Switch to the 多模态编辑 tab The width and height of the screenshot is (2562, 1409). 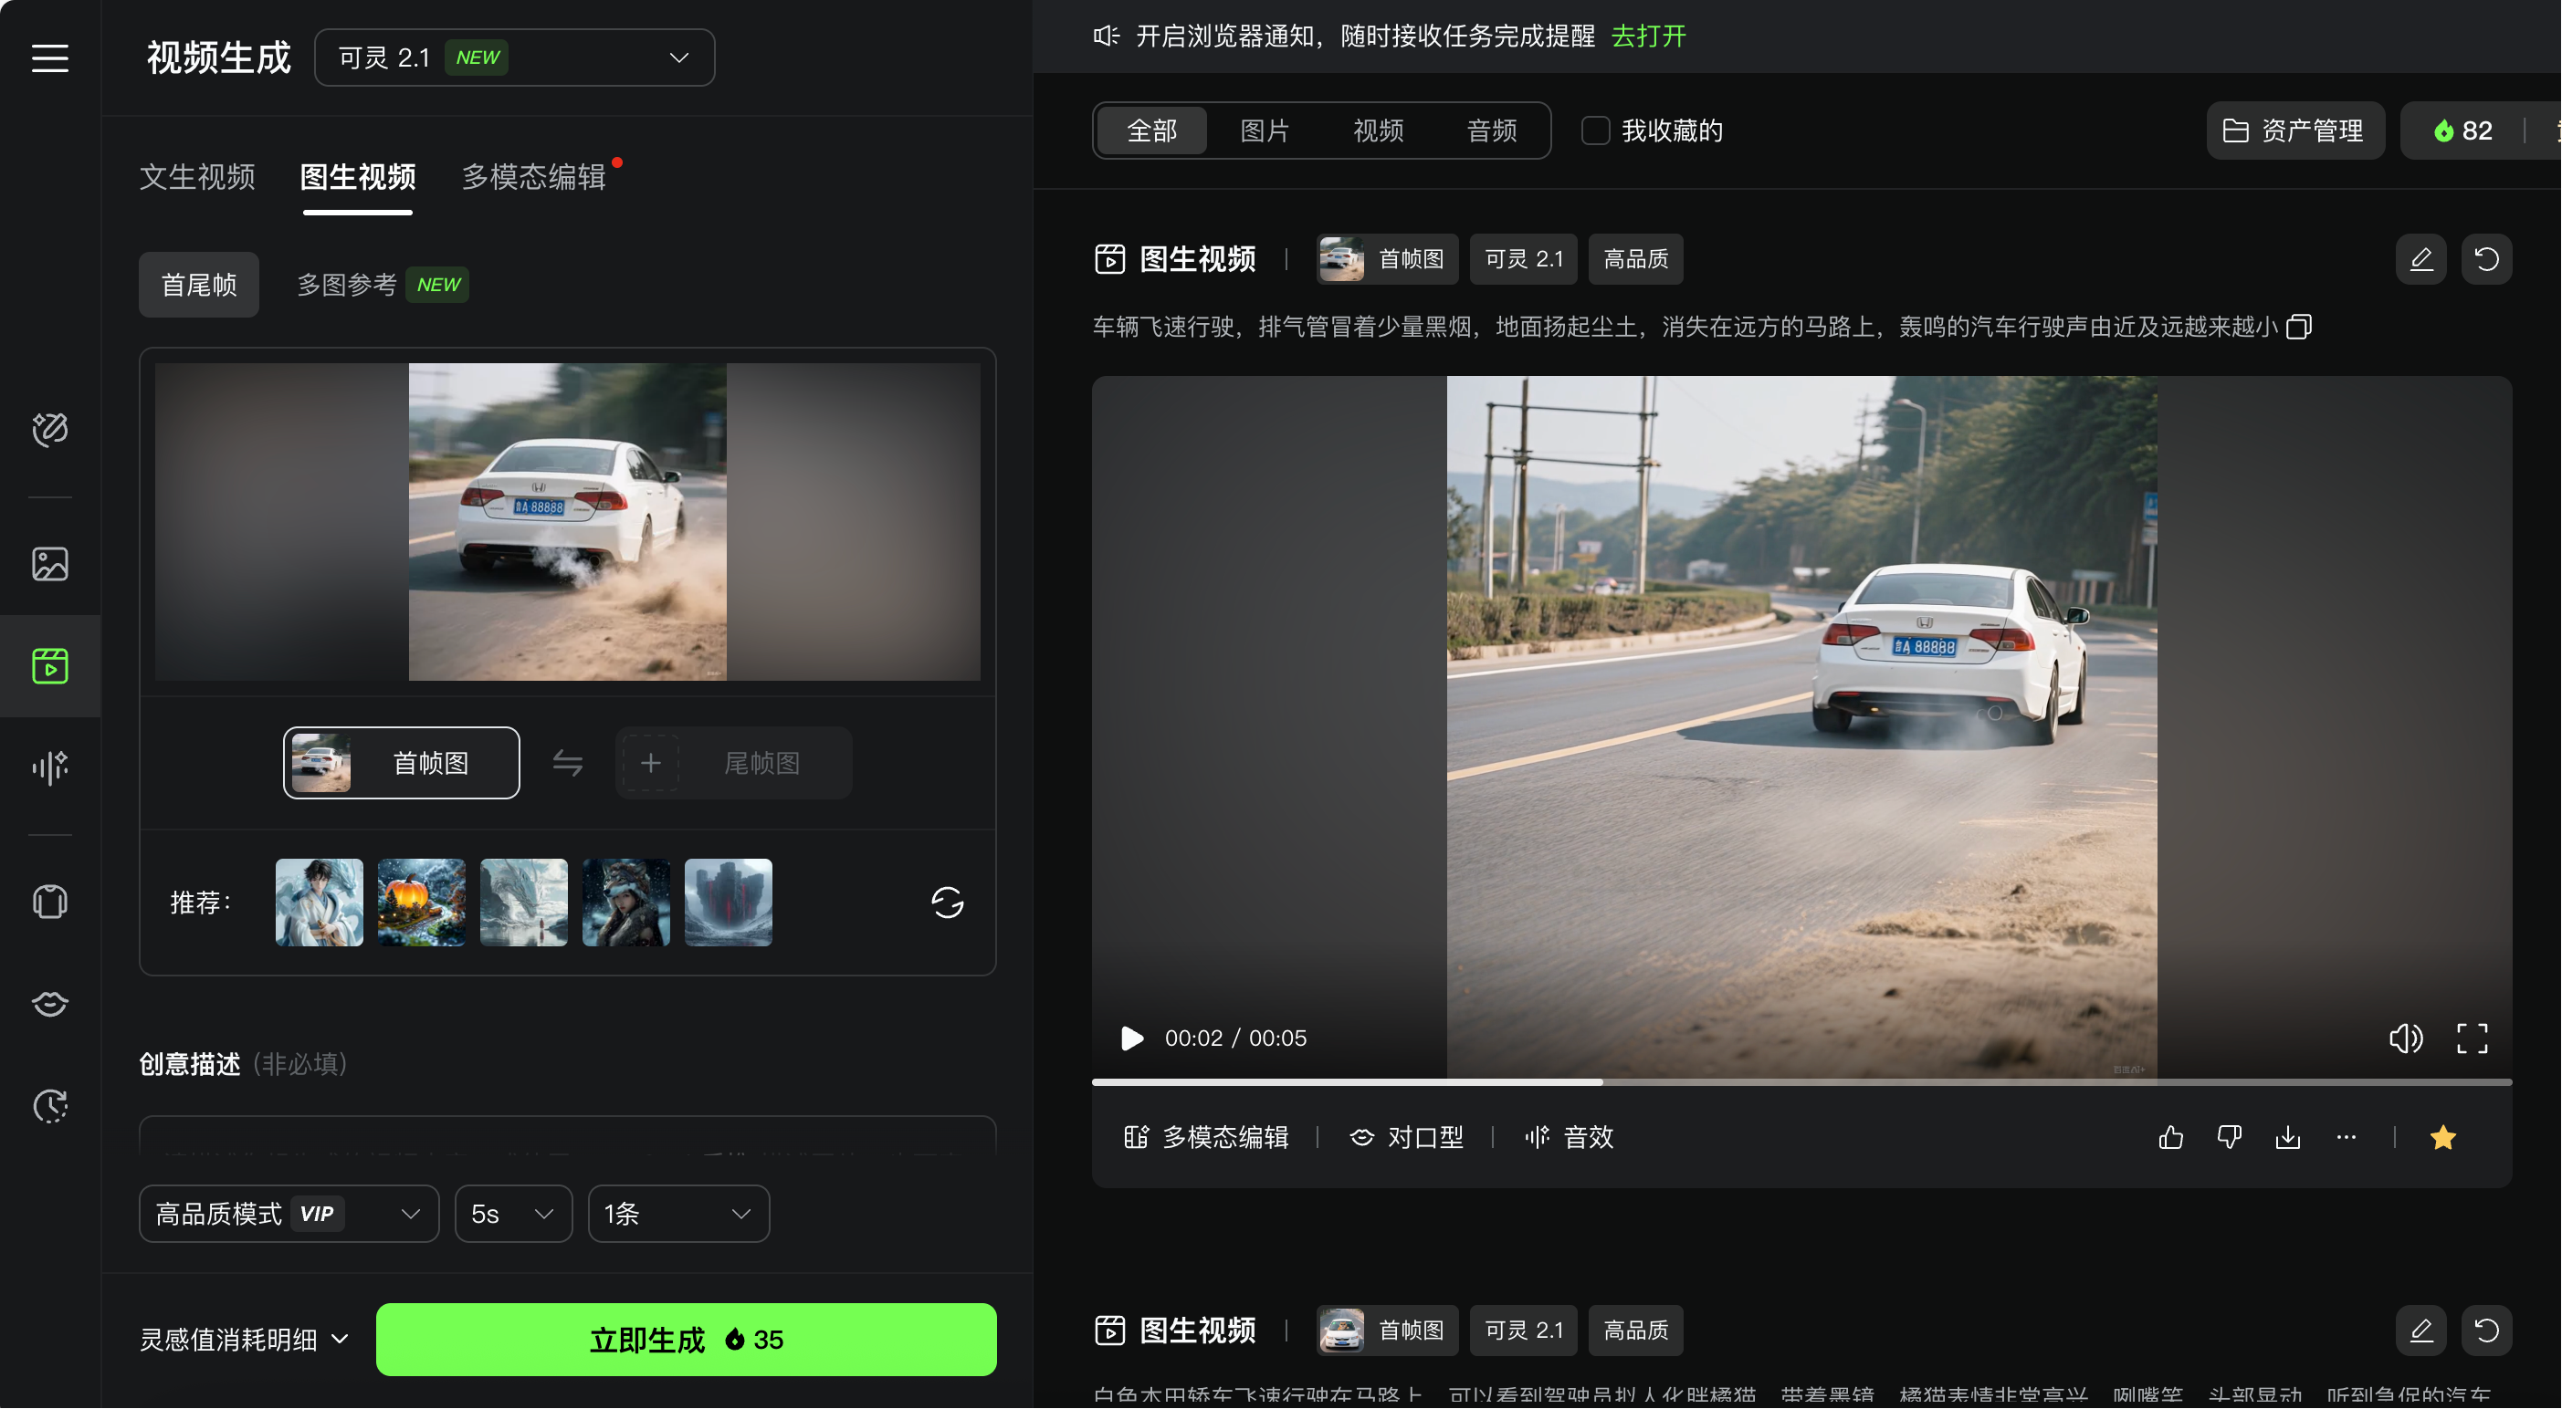(534, 177)
